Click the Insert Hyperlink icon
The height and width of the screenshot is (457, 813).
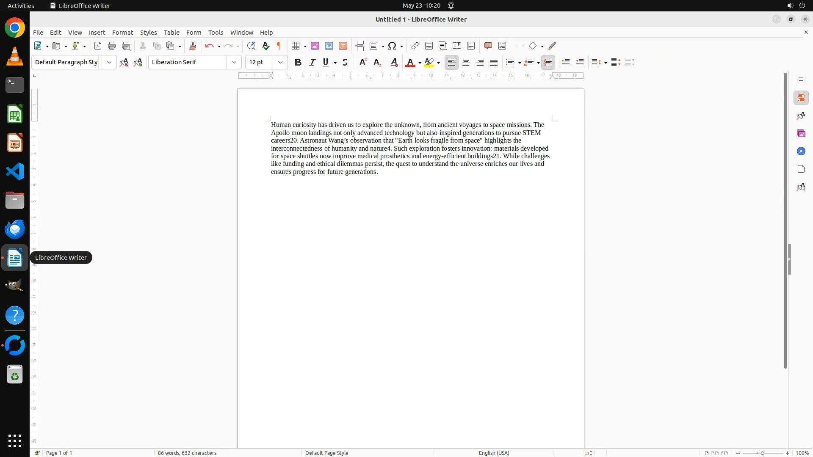[x=415, y=46]
